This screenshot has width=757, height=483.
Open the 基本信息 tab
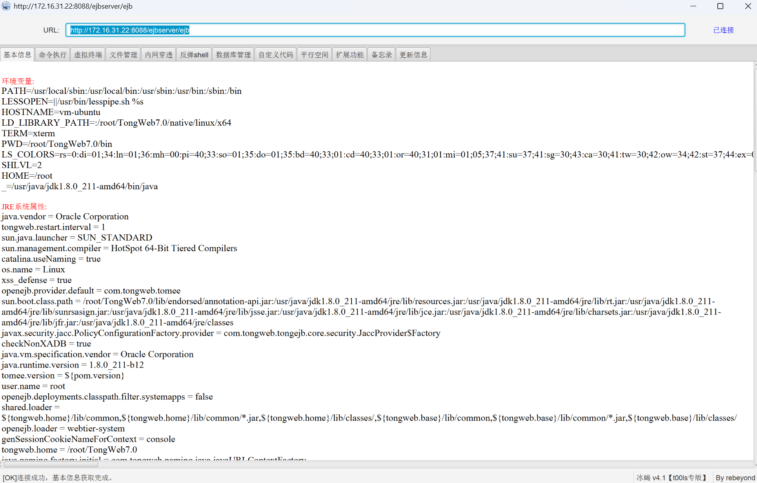18,55
